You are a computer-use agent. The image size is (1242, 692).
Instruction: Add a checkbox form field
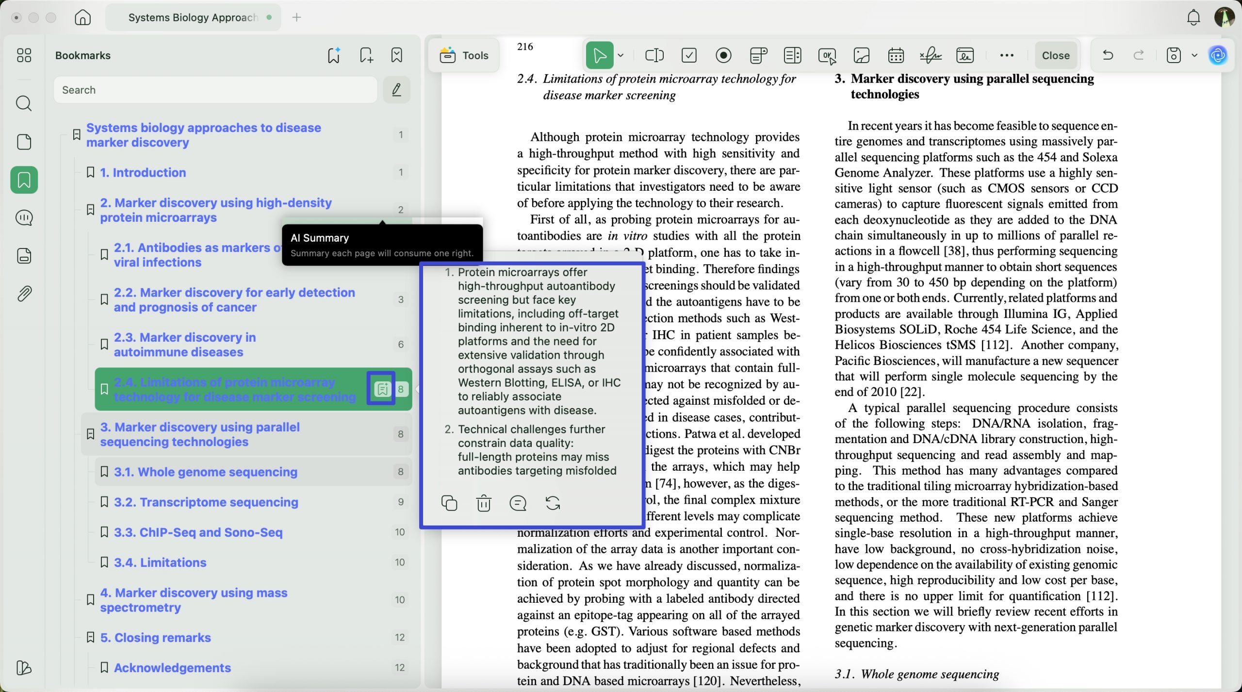pyautogui.click(x=689, y=55)
